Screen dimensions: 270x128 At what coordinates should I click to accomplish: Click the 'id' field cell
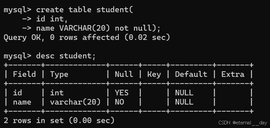coord(18,93)
